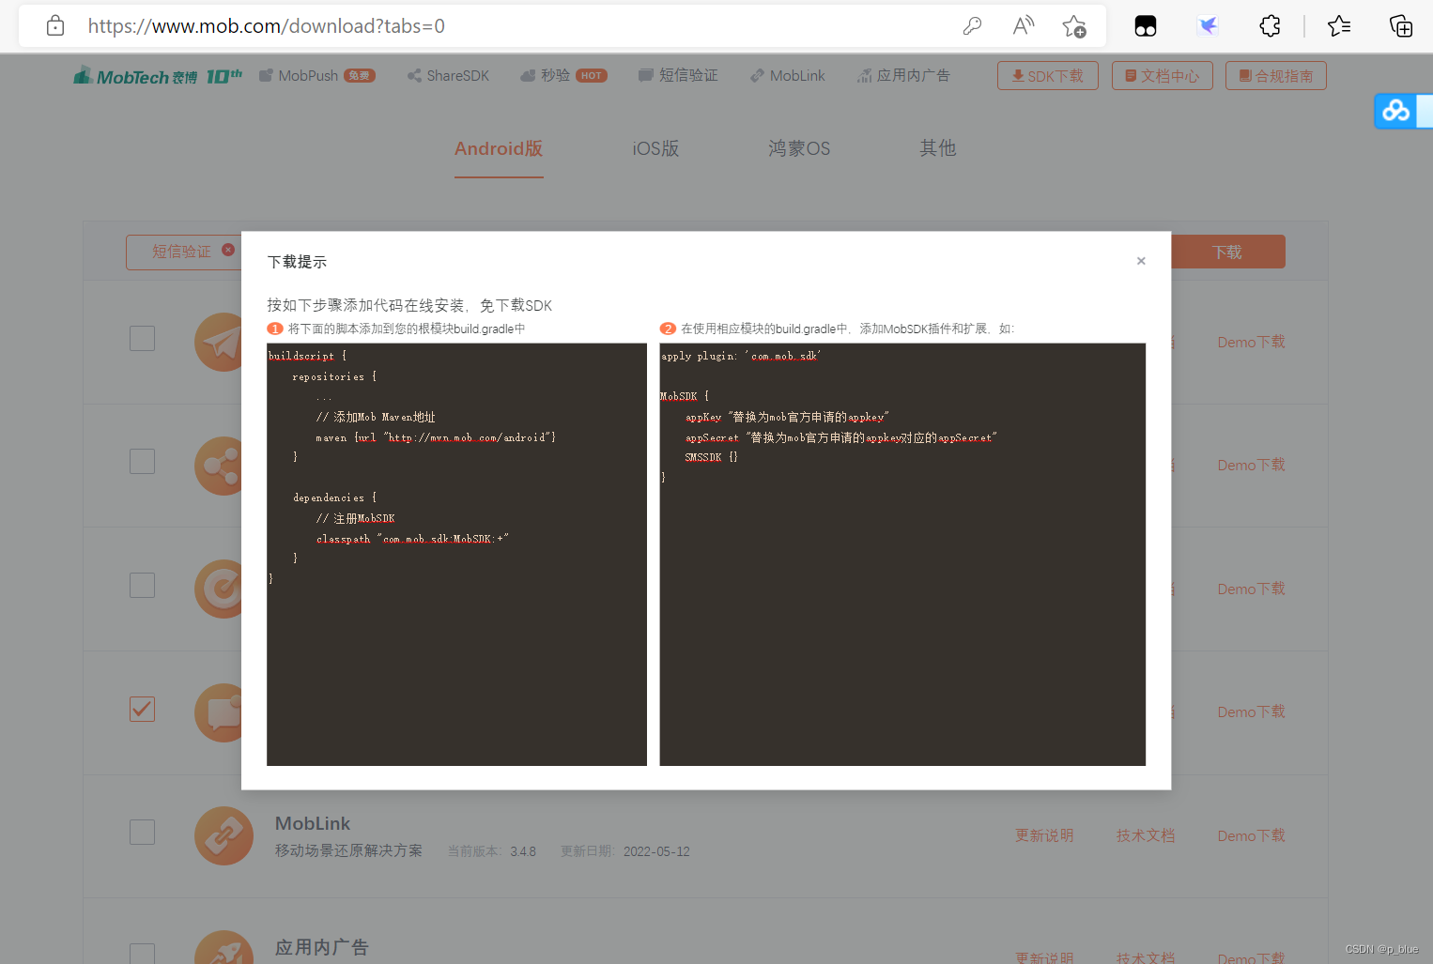Click the floating cloud widget icon
The image size is (1433, 964).
click(1396, 111)
